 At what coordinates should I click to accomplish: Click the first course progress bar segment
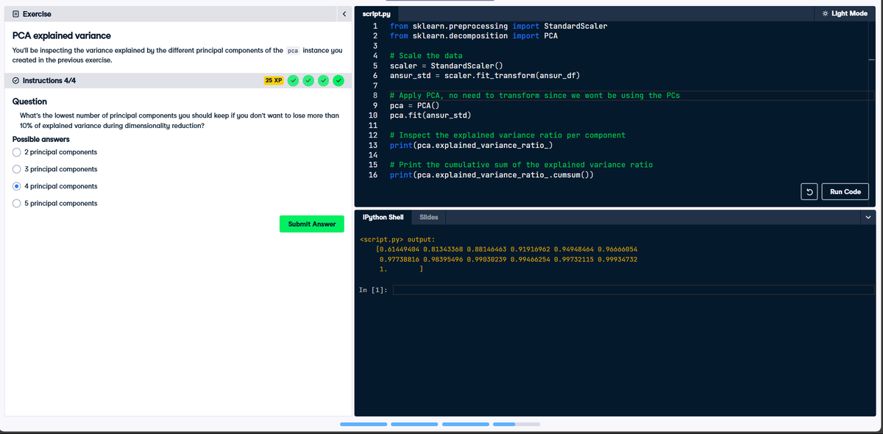[363, 424]
